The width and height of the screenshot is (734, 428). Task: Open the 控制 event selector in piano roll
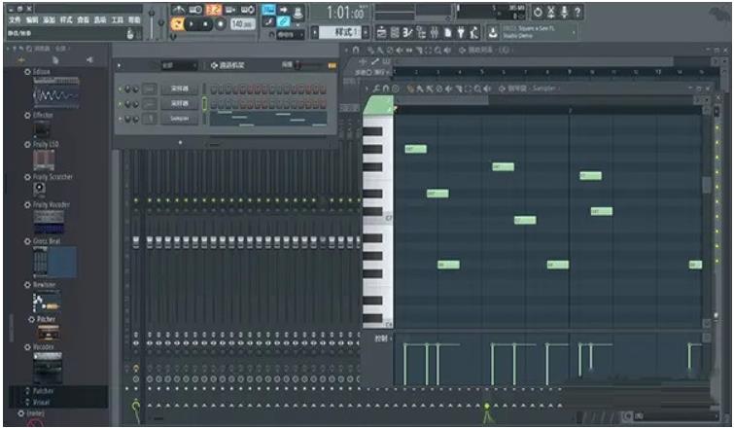coord(381,339)
